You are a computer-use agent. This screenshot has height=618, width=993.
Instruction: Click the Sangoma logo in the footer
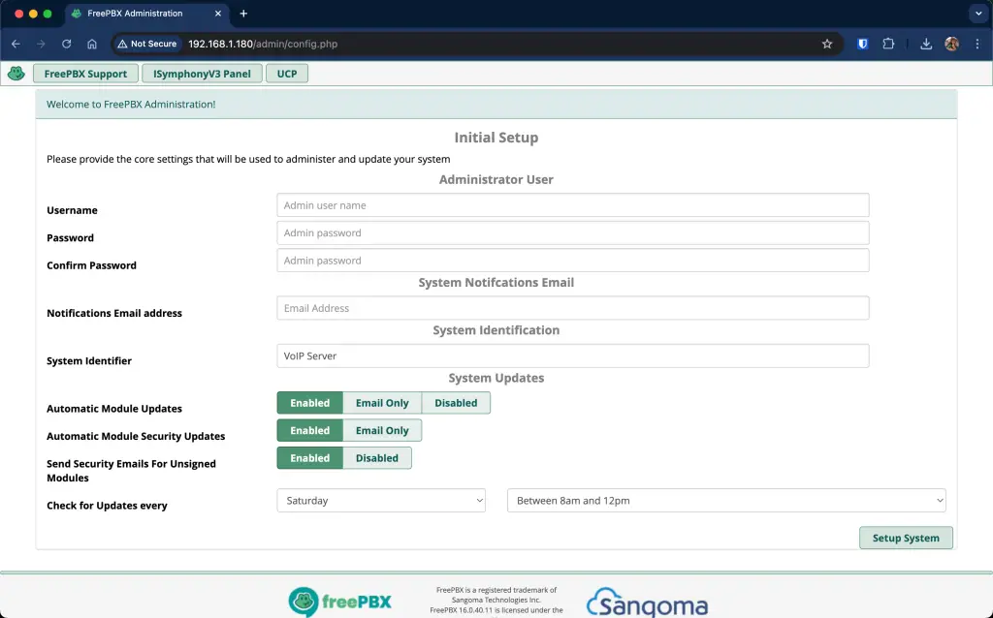pos(644,601)
